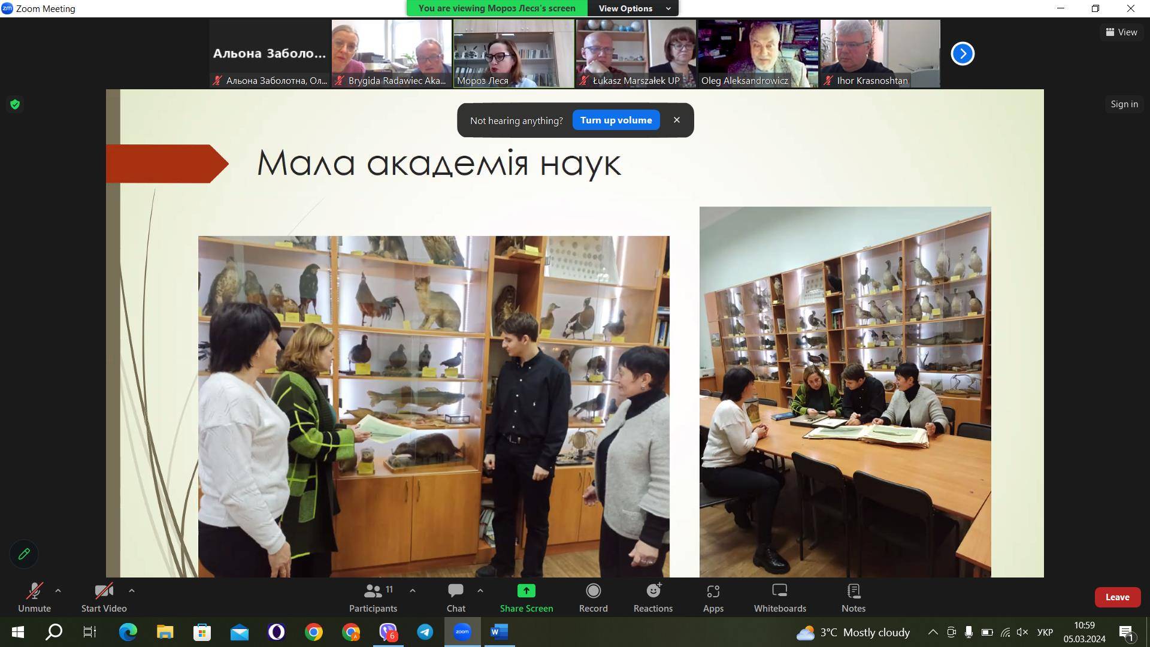
Task: Leave the meeting
Action: 1117,597
